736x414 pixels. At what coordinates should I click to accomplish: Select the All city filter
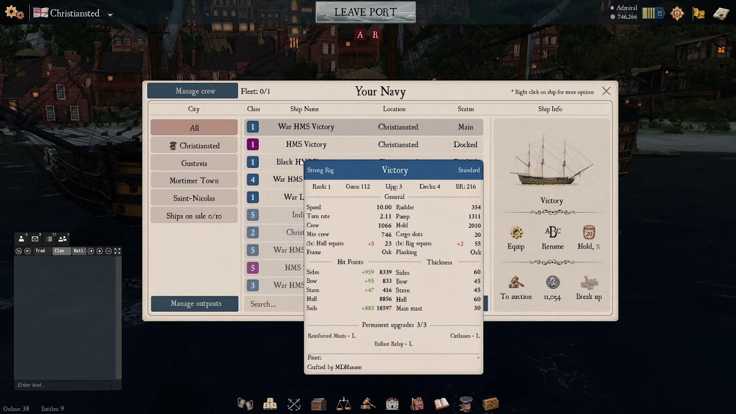pyautogui.click(x=194, y=128)
